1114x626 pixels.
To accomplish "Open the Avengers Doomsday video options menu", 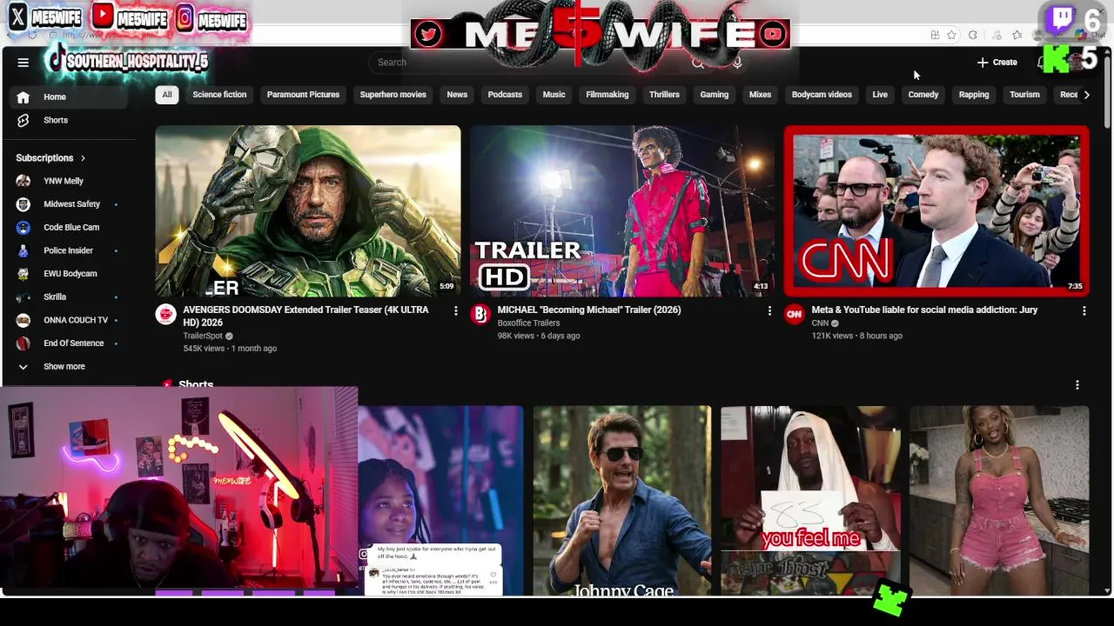I will [x=455, y=310].
